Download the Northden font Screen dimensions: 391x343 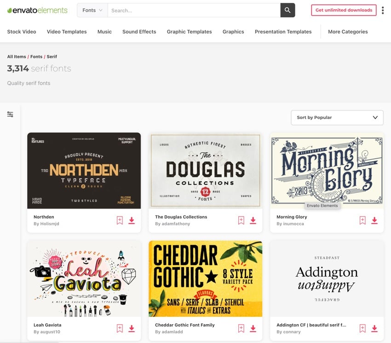click(x=132, y=221)
